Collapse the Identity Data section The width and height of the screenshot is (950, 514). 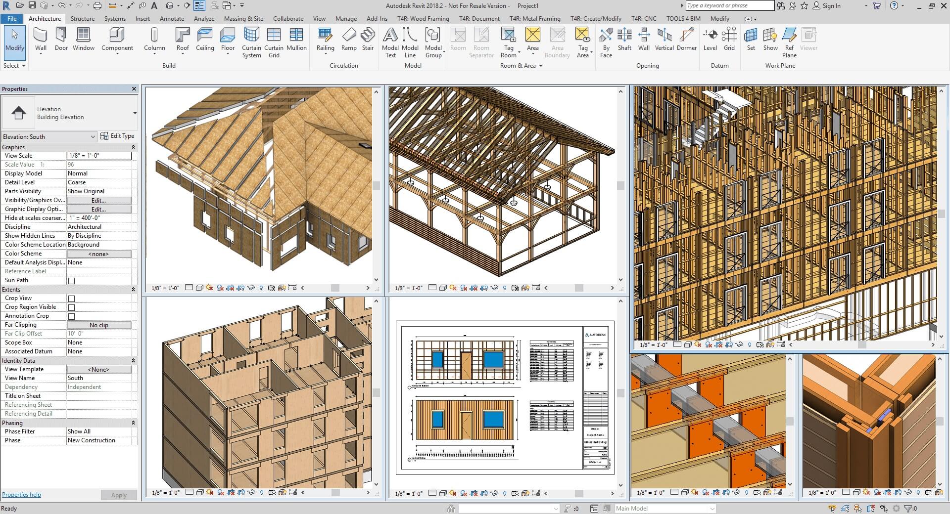click(133, 361)
